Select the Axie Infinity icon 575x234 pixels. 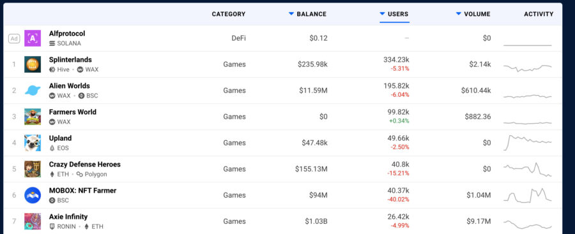[x=33, y=221]
